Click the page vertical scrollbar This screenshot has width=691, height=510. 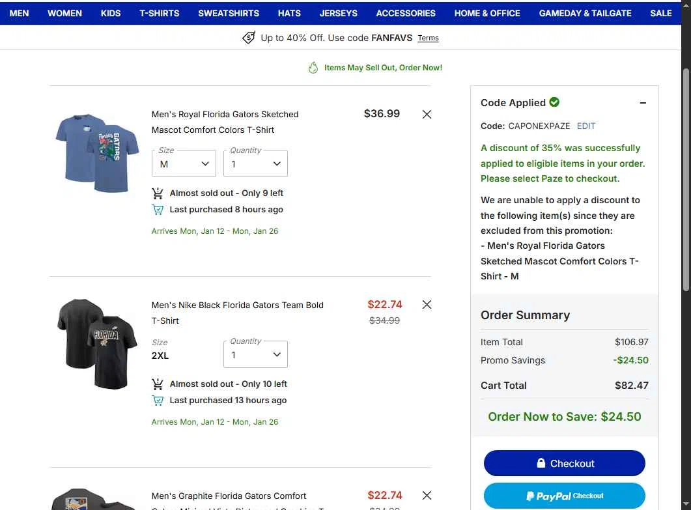click(686, 180)
